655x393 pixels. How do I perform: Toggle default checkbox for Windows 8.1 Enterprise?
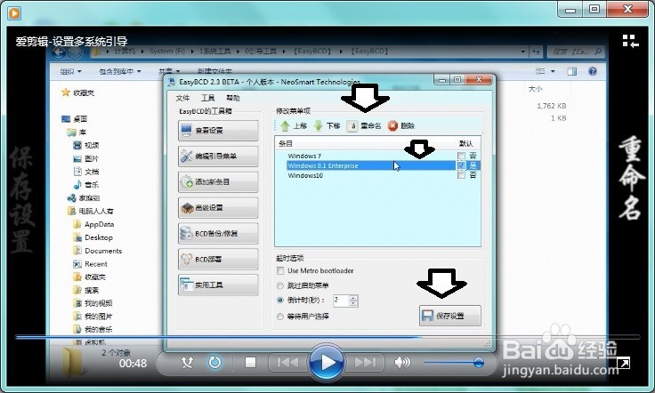pos(461,165)
